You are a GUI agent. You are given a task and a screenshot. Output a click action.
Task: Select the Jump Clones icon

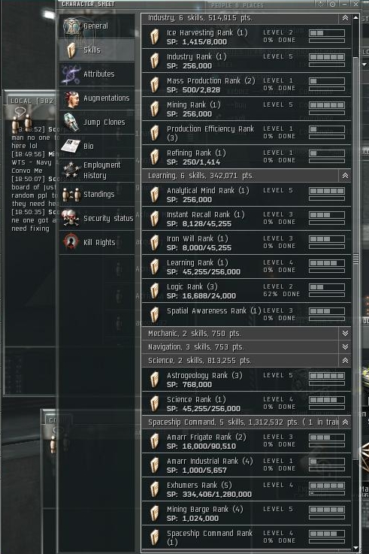[71, 123]
